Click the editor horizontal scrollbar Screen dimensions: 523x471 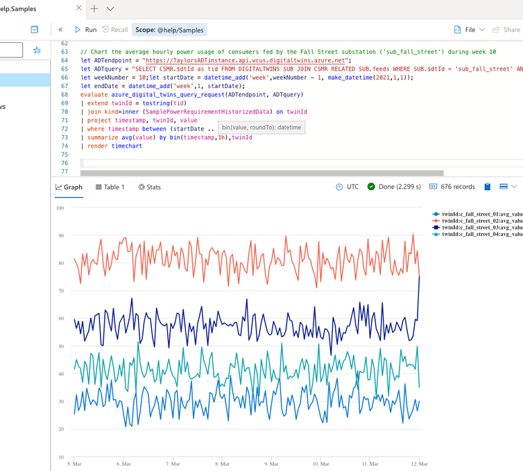pos(261,173)
